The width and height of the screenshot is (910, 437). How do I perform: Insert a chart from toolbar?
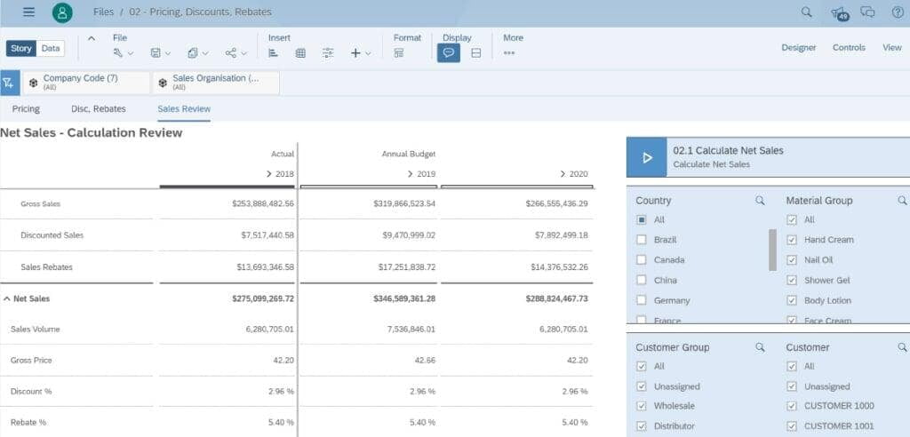point(274,53)
